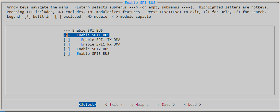This screenshot has width=280, height=112.
Task: Click the -*- marker of SPI1 BUS
Action: tap(67, 35)
